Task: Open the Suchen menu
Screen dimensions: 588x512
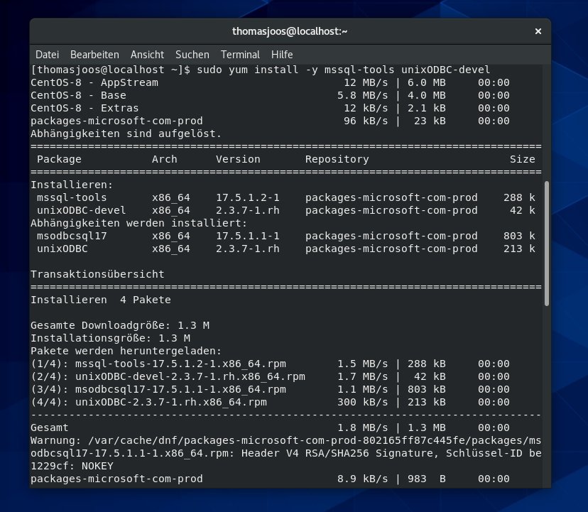Action: (x=191, y=55)
